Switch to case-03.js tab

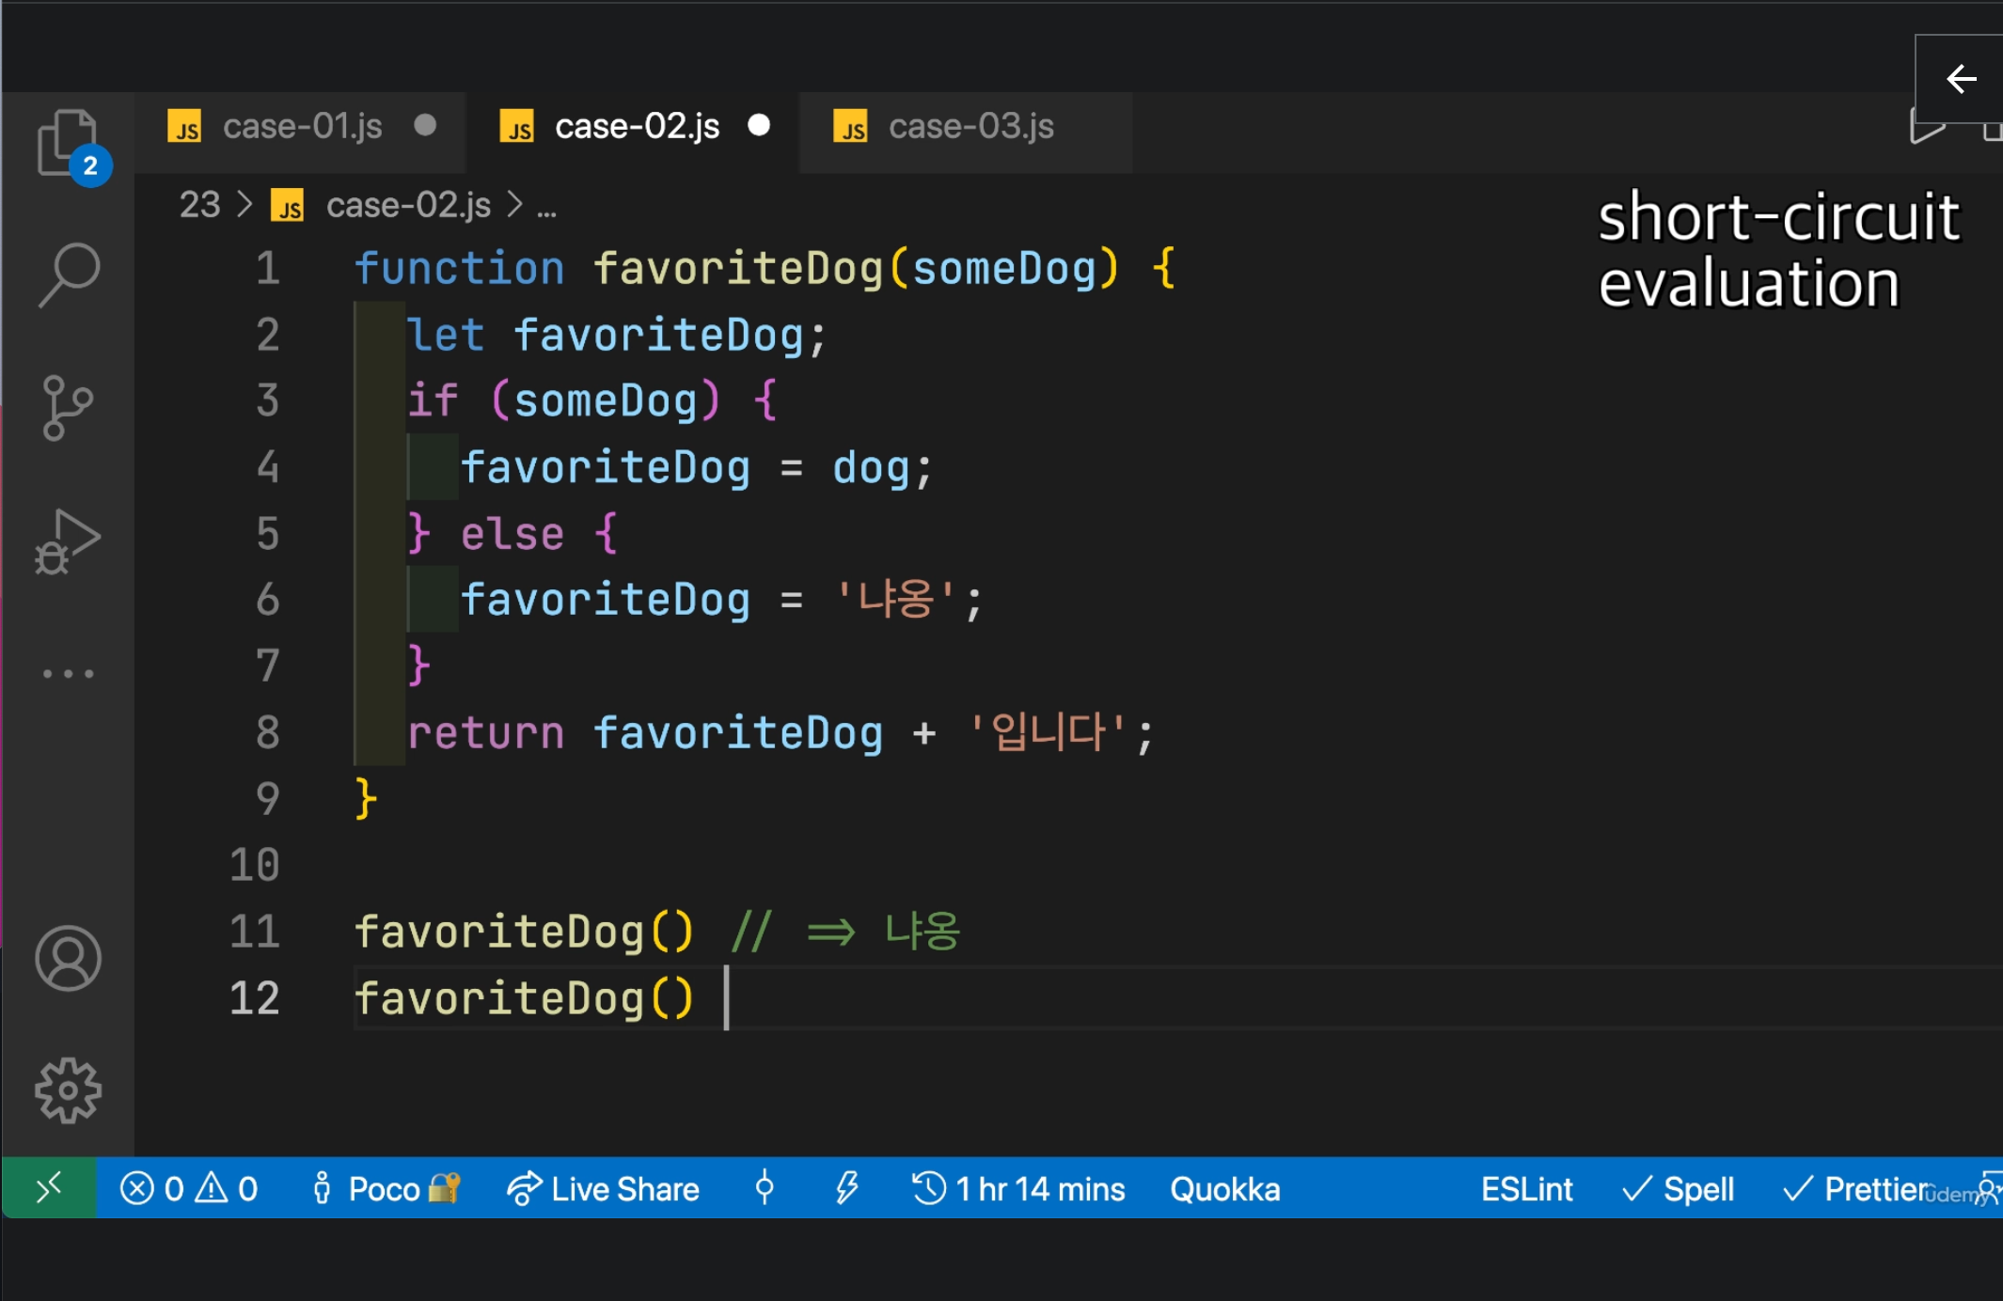[x=970, y=126]
